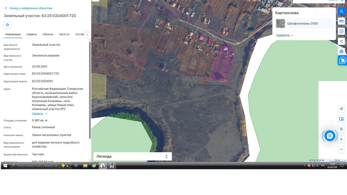Print the map with printer icon
The height and width of the screenshot is (195, 347).
(342, 51)
